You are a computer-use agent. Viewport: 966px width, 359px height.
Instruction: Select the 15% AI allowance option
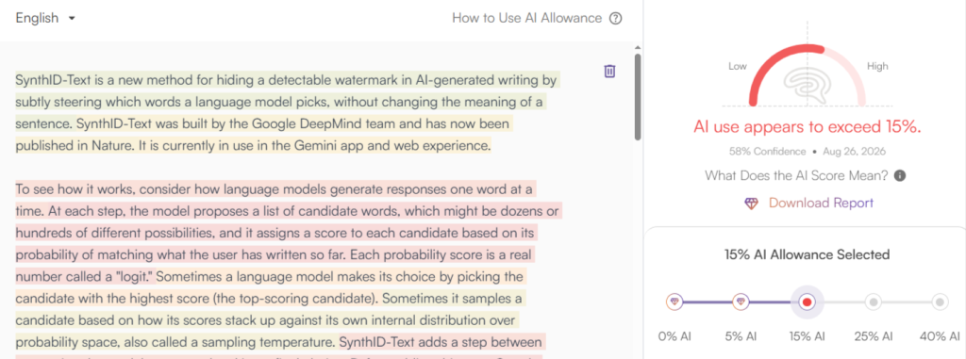808,302
